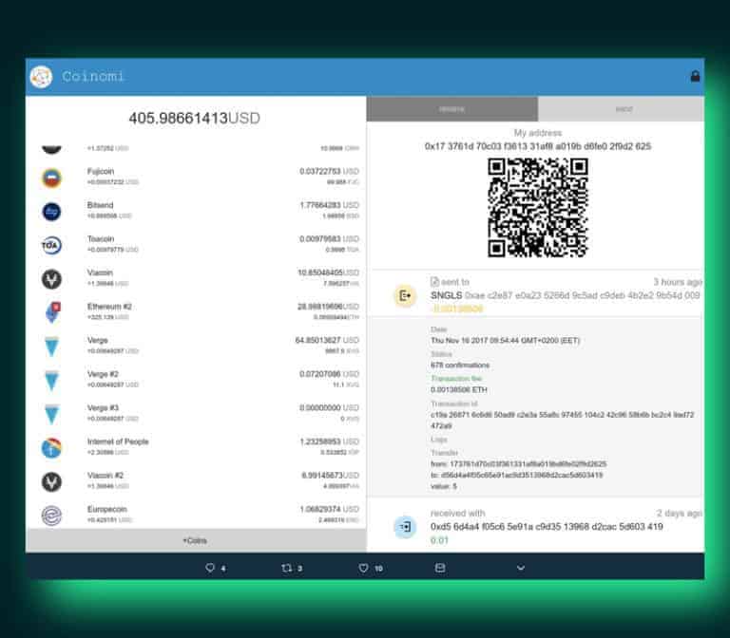This screenshot has width=730, height=638.
Task: Click Viacoin balance 10.85048405USD
Action: point(328,272)
